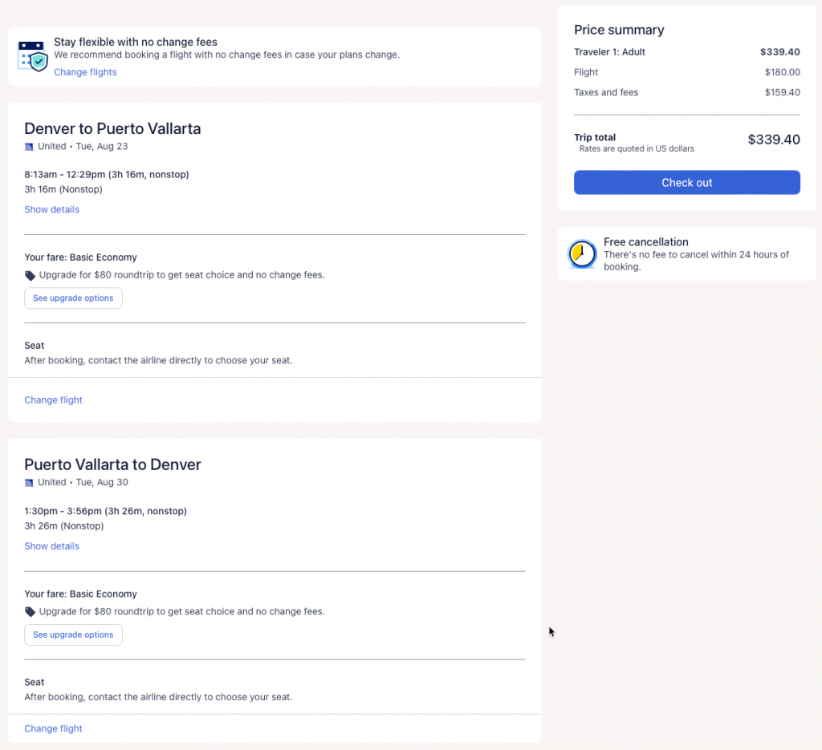The width and height of the screenshot is (822, 750).
Task: Click the United logo on the Aug 30 return flight
Action: 29,483
